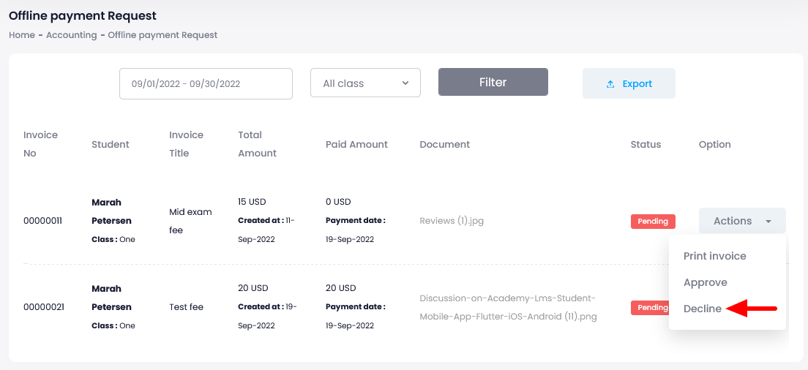The image size is (808, 370).
Task: Open the All class dropdown
Action: point(365,83)
